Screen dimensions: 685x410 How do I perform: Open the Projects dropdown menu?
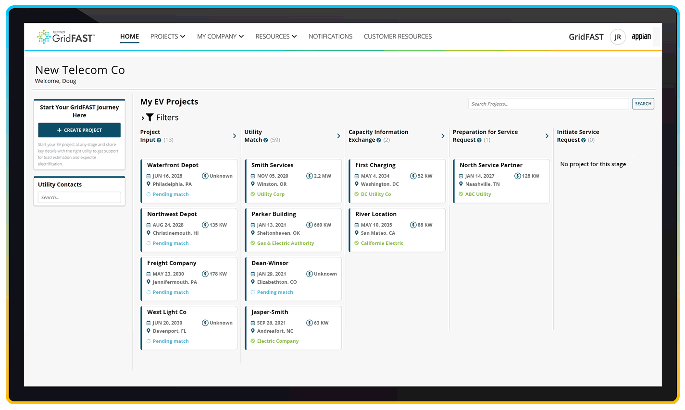tap(168, 36)
